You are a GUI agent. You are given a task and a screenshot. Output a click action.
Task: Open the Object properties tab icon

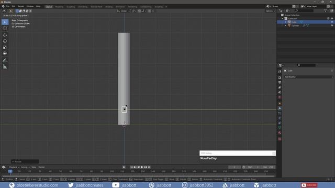(x=280, y=103)
